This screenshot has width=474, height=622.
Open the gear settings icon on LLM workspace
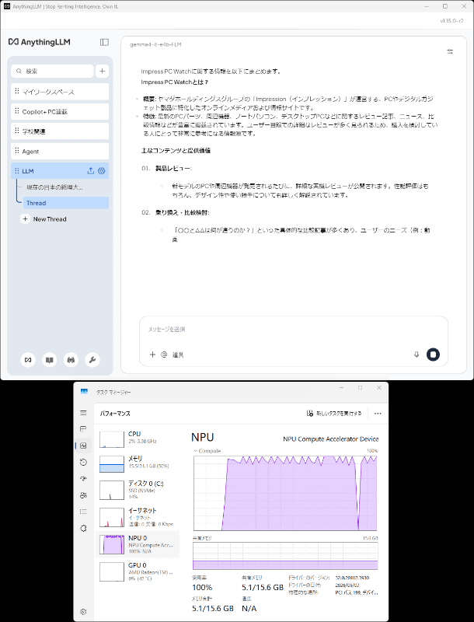point(102,171)
